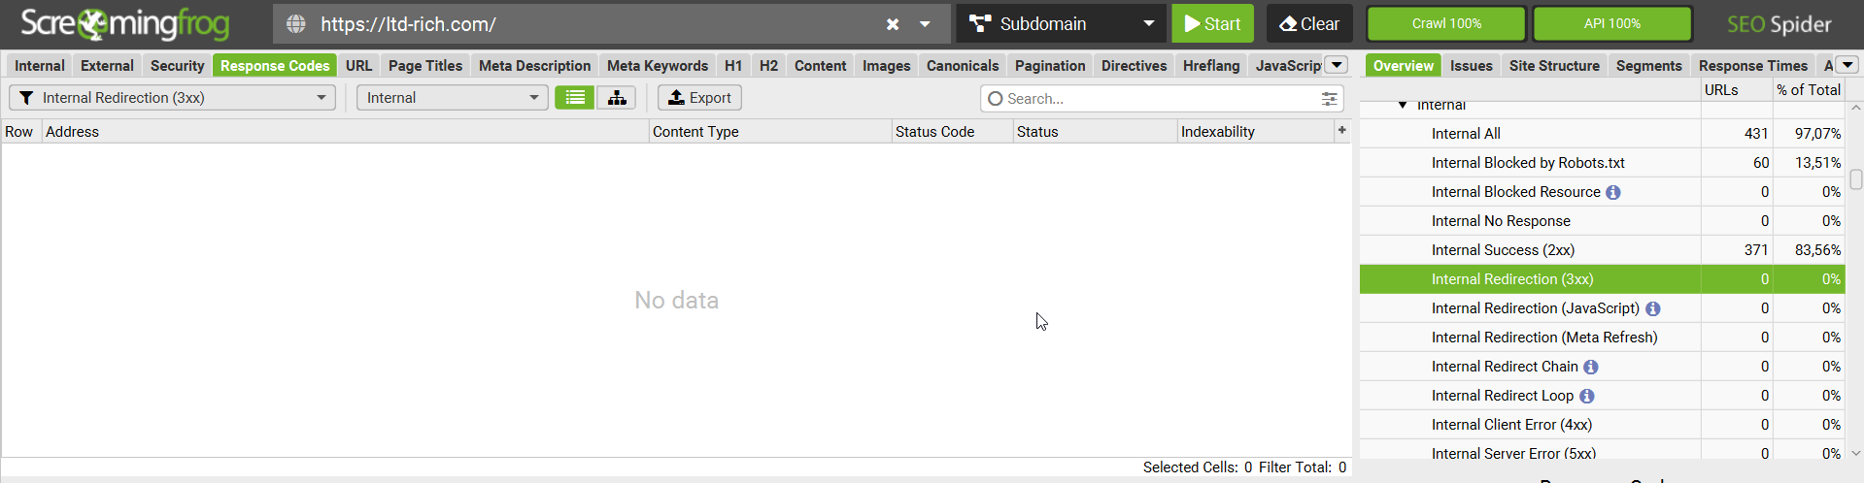
Task: Open the H1 tab
Action: [733, 65]
